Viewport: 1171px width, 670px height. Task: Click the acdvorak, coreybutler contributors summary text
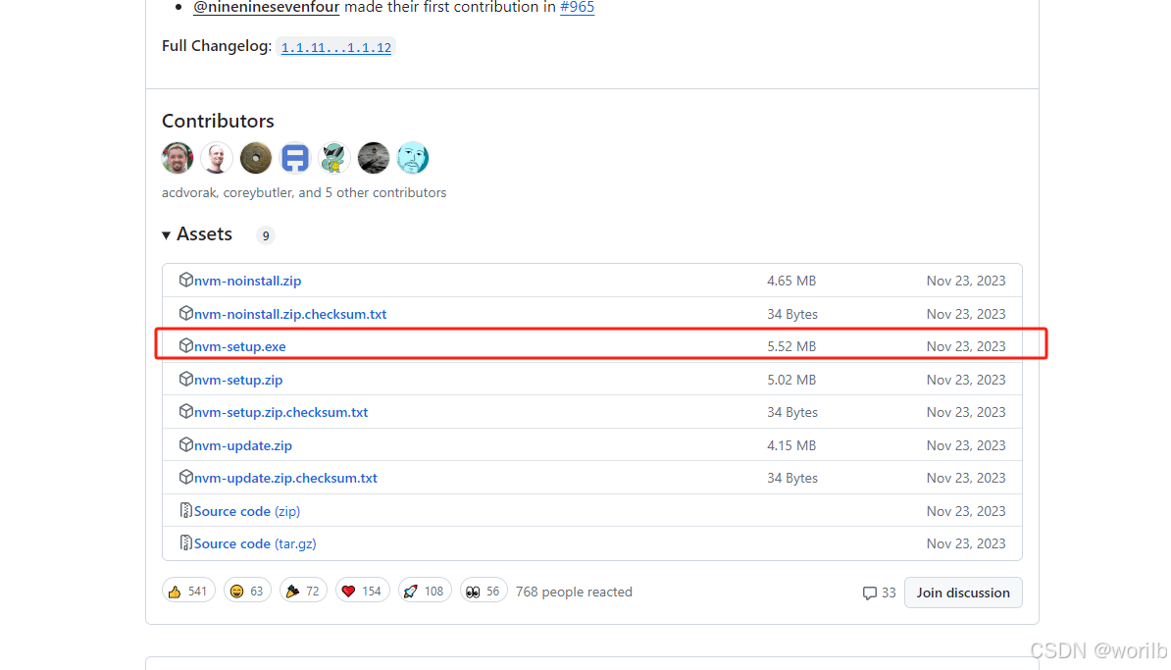pos(304,192)
